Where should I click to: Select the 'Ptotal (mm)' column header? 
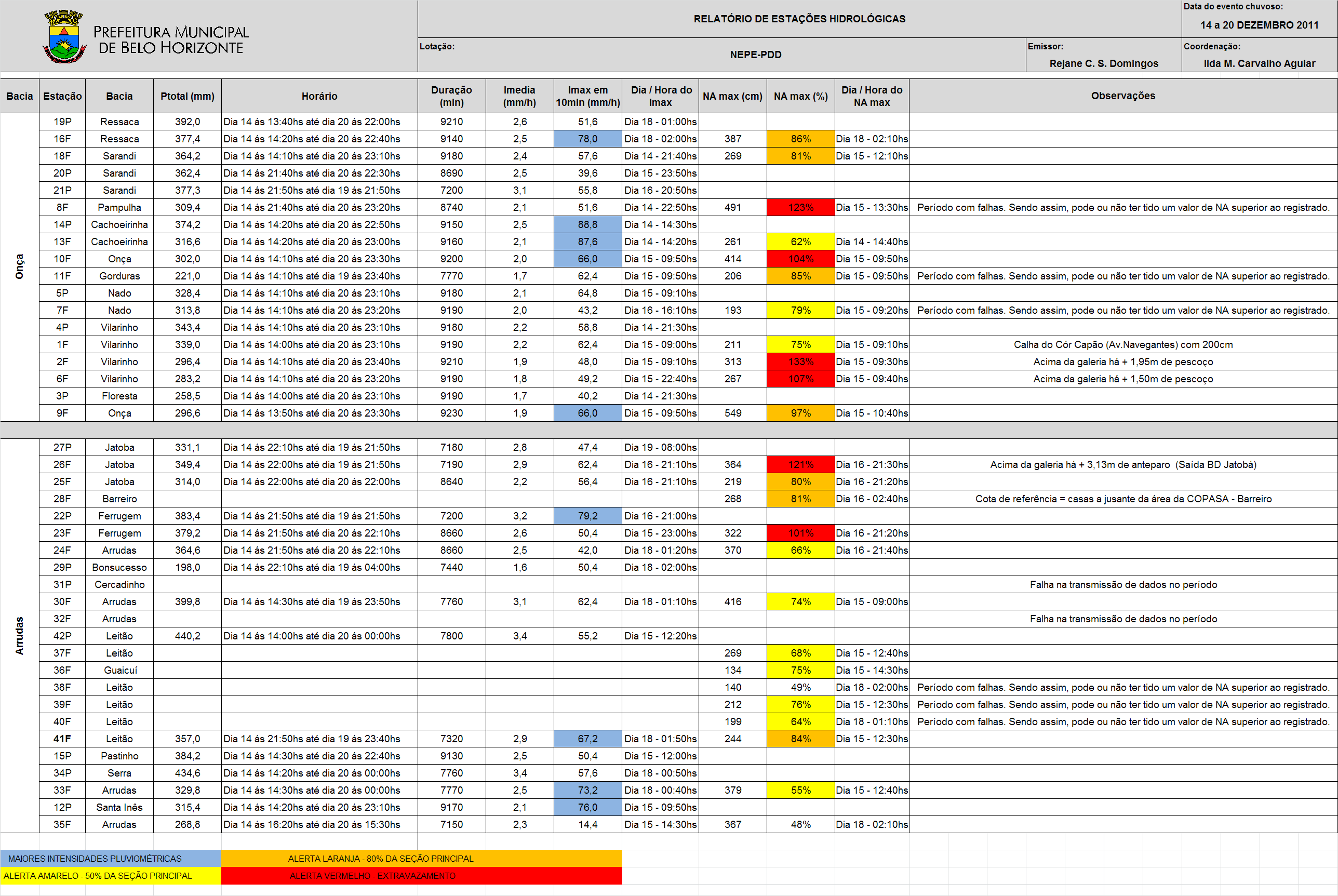[188, 96]
